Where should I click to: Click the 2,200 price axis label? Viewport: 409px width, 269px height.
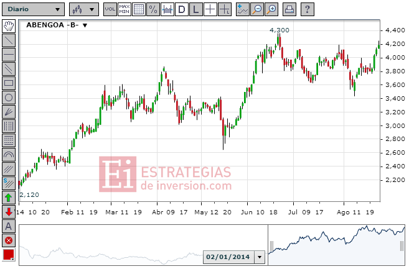tap(395, 180)
